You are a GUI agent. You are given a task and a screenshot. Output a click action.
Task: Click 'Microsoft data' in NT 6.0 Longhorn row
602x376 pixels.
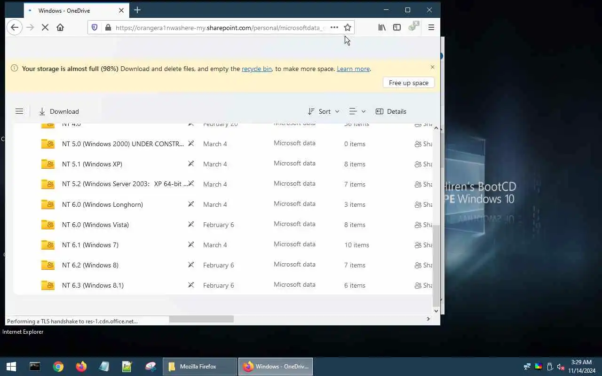click(294, 204)
